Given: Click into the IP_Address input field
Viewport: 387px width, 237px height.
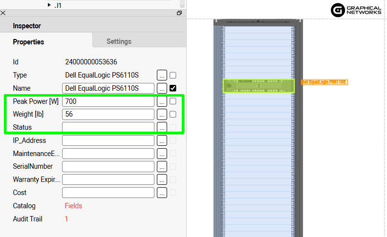Looking at the screenshot, I should [x=108, y=140].
